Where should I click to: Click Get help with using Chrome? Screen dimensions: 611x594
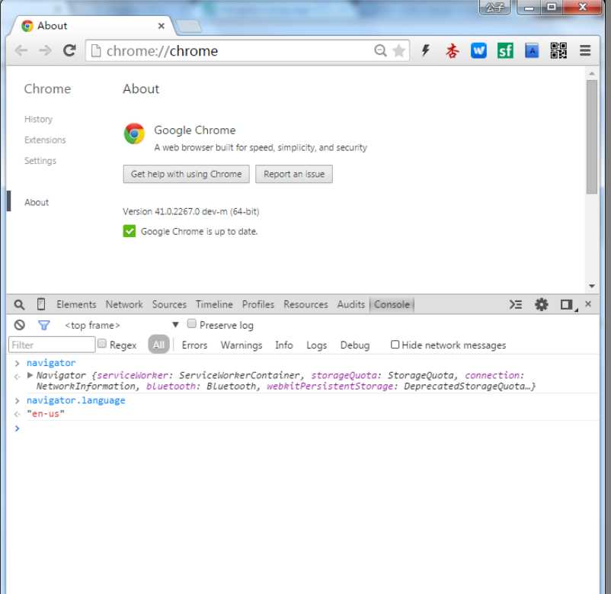[x=186, y=174]
